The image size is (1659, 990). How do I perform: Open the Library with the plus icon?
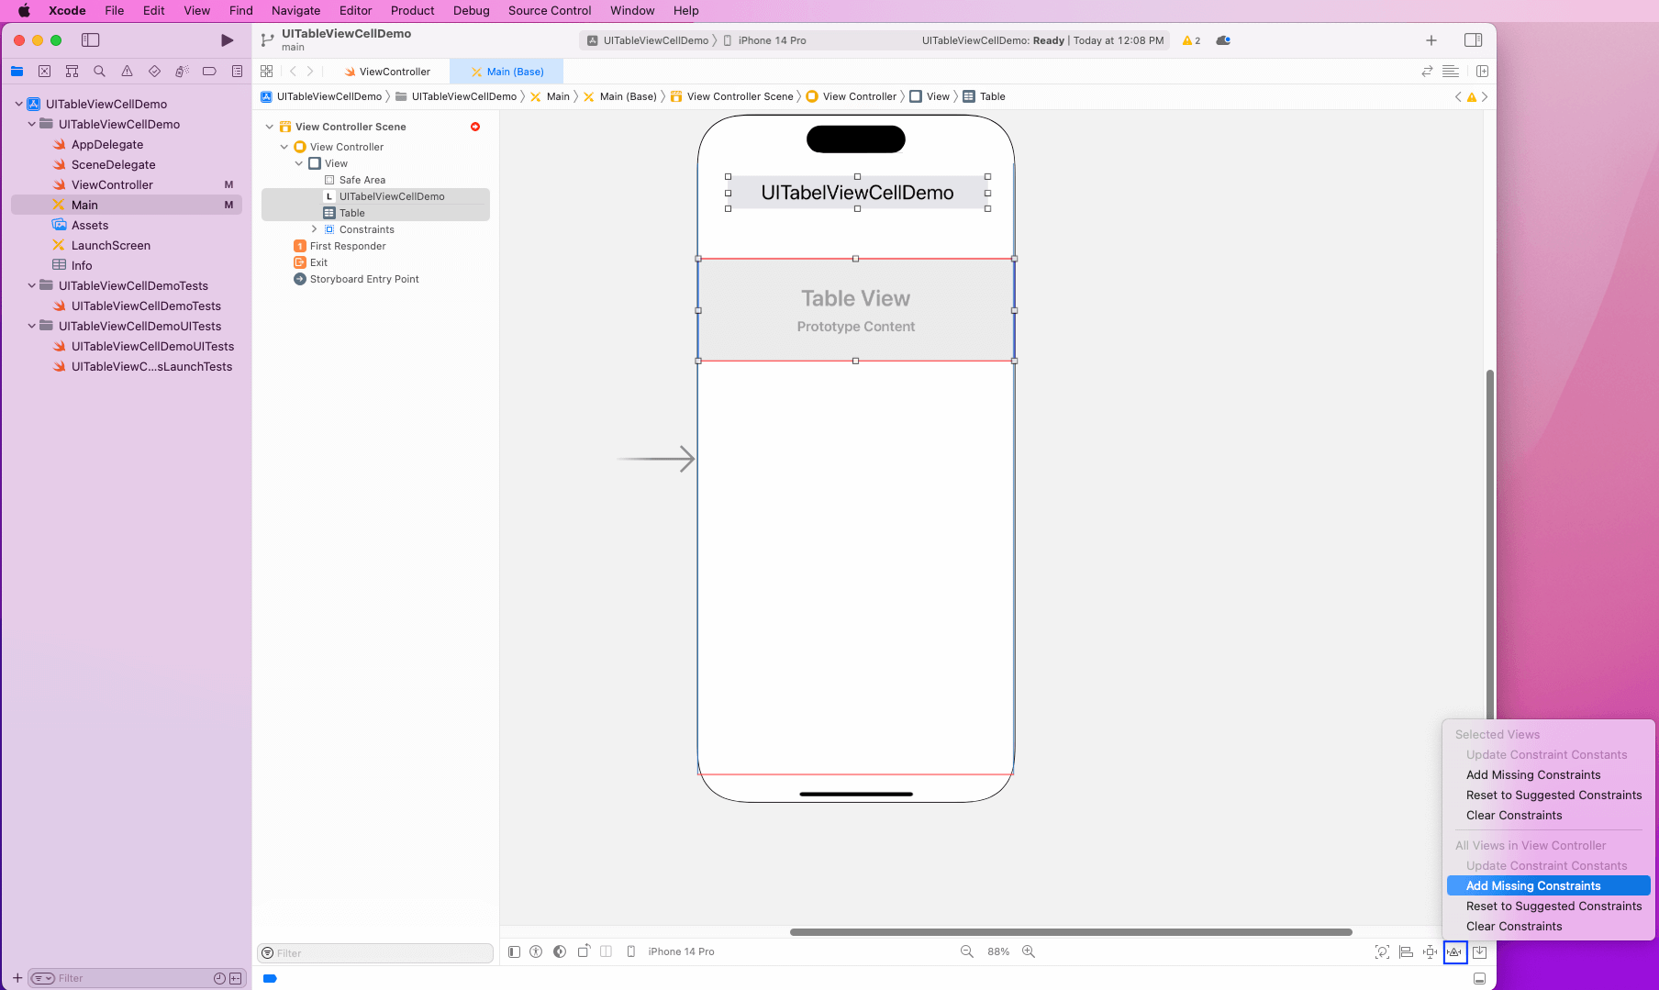pos(1431,39)
